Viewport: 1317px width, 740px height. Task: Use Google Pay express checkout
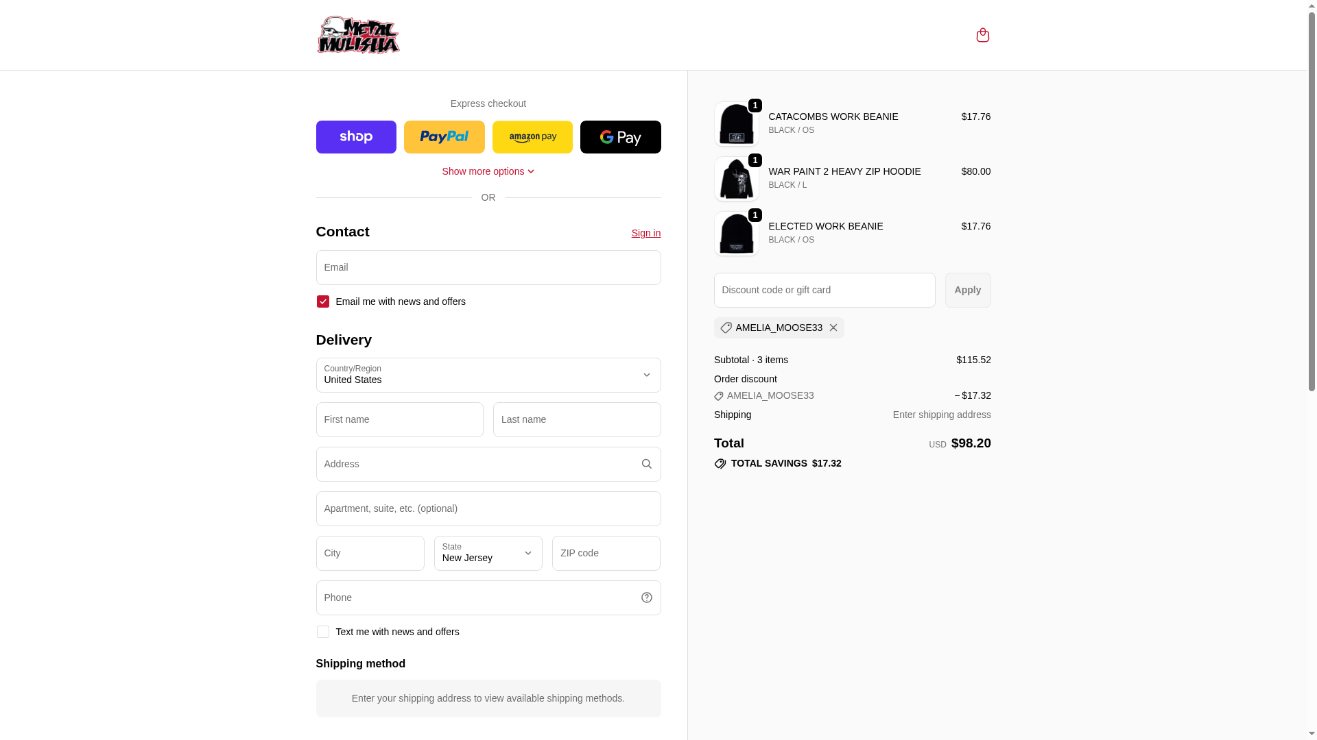[620, 137]
